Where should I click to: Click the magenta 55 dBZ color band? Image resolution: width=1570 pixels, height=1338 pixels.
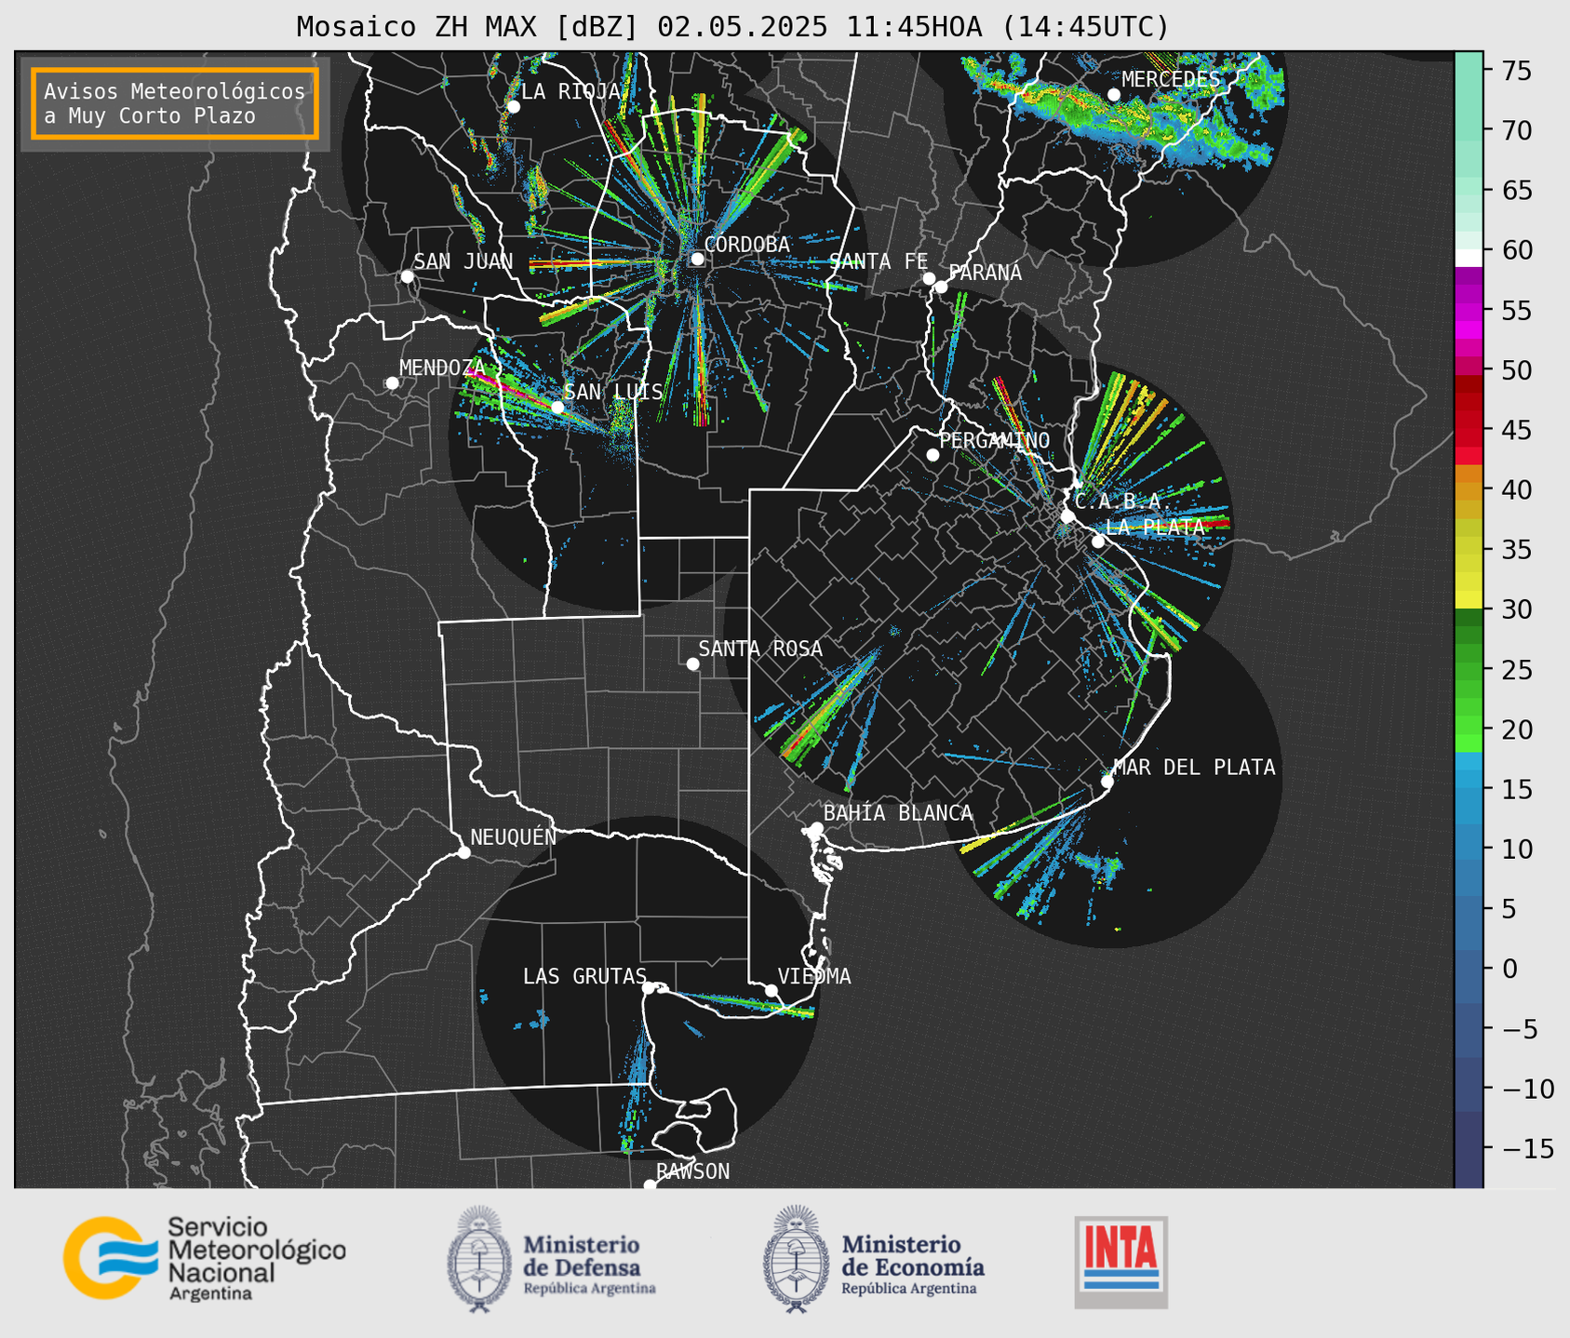click(x=1469, y=312)
